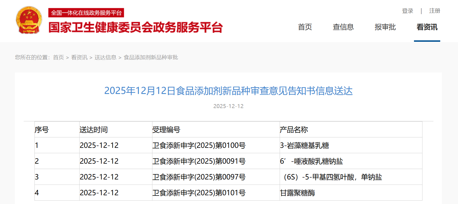This screenshot has height=204, width=458.
Task: Select the 3-岩藻糖基乳糖 product cell
Action: [x=304, y=146]
